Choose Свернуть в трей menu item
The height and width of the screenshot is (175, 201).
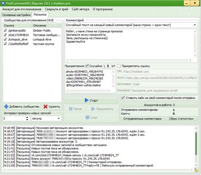(56, 9)
